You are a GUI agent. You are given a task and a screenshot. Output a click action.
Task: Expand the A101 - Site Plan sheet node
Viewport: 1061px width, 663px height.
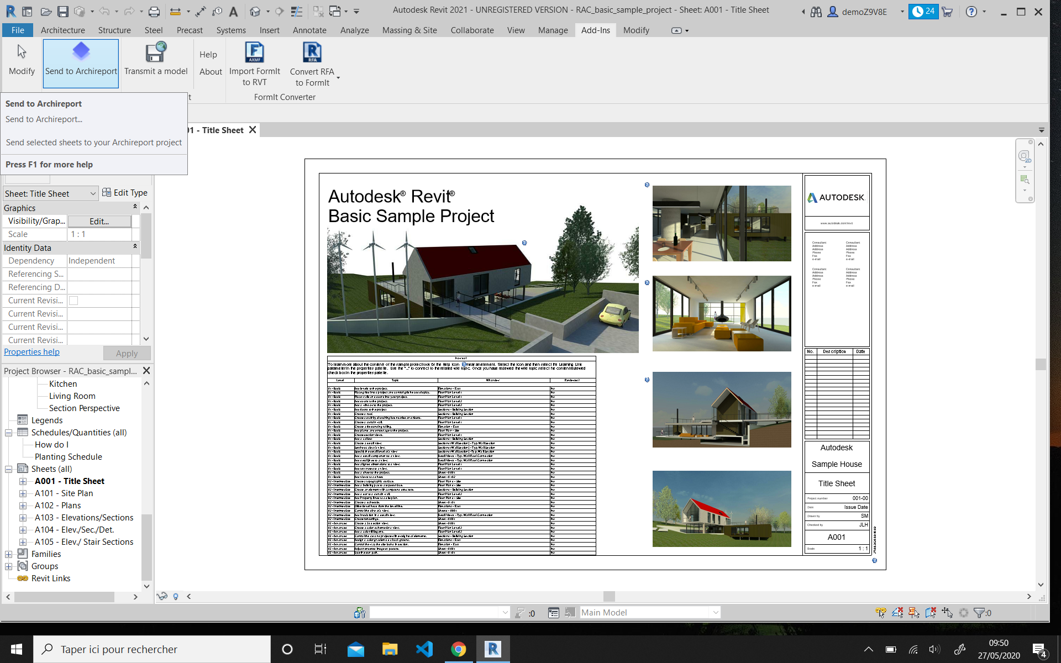click(23, 493)
